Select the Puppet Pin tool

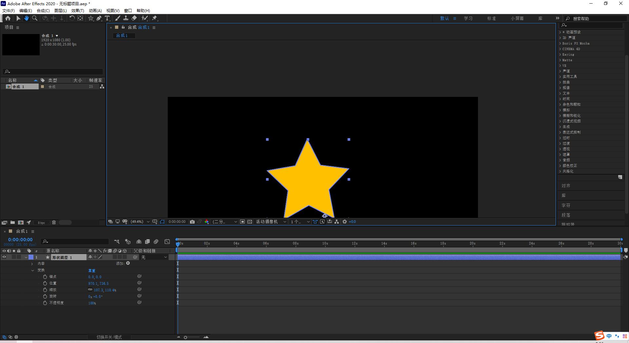(155, 18)
